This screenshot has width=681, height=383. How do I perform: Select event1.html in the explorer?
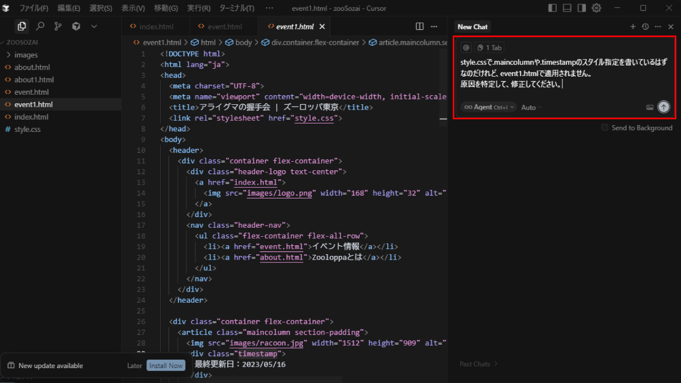61,104
